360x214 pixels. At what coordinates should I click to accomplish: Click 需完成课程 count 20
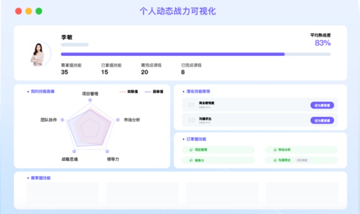[144, 72]
